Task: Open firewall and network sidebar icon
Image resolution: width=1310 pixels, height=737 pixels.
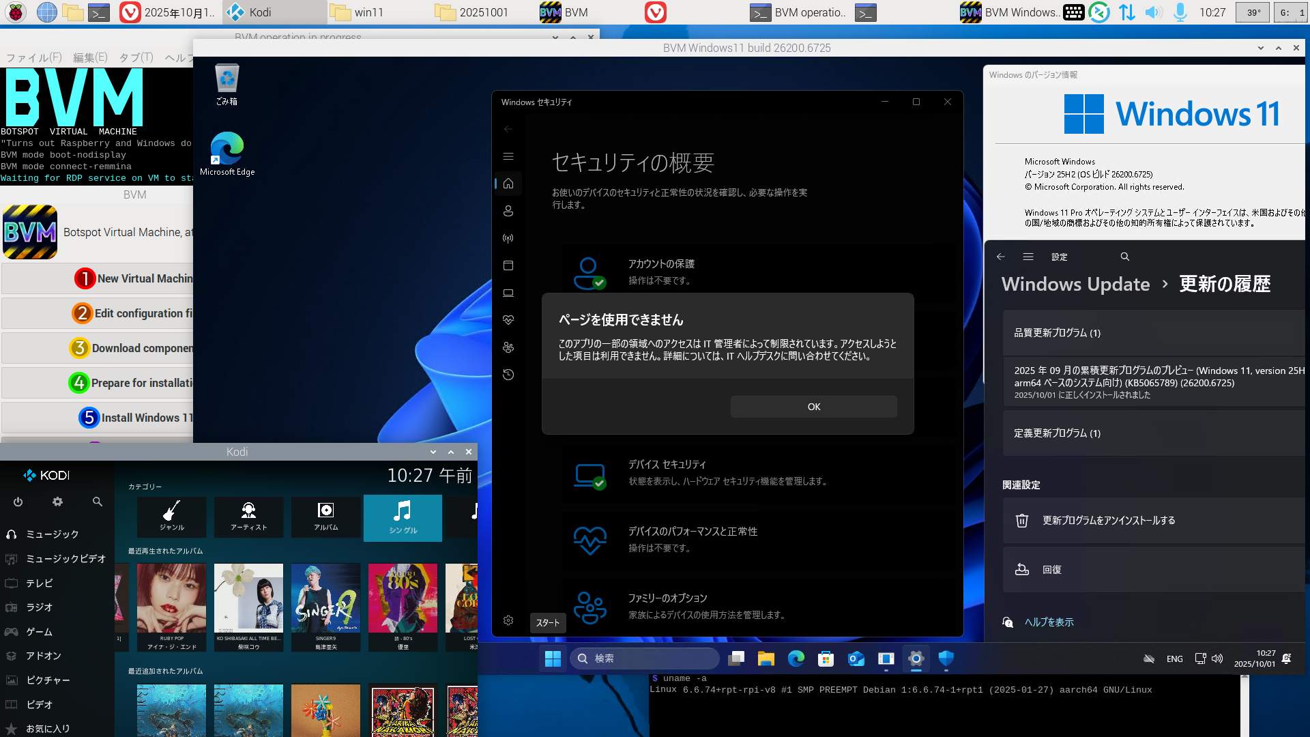Action: (508, 238)
